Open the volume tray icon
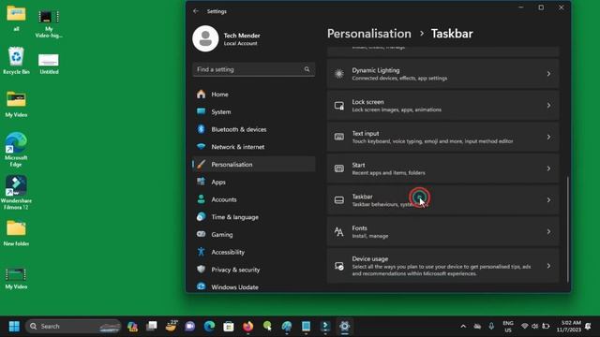 535,327
